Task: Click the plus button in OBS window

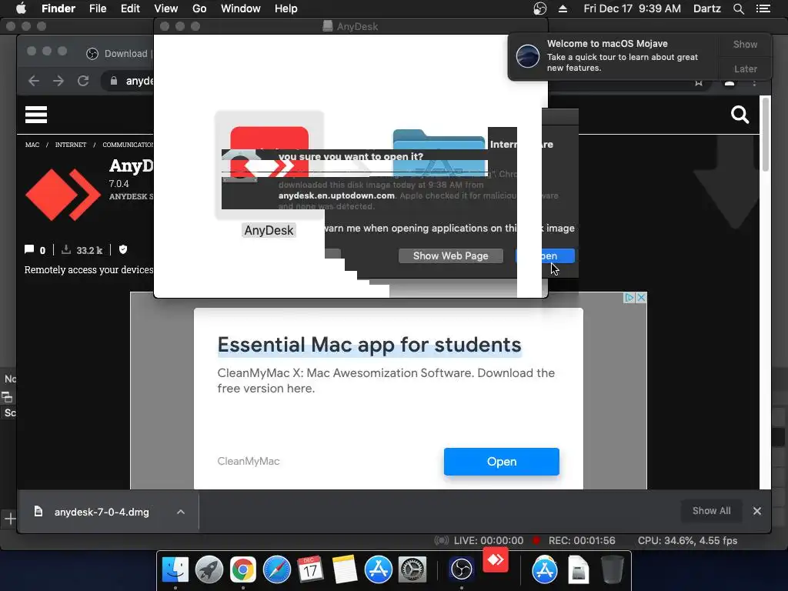Action: click(x=10, y=519)
